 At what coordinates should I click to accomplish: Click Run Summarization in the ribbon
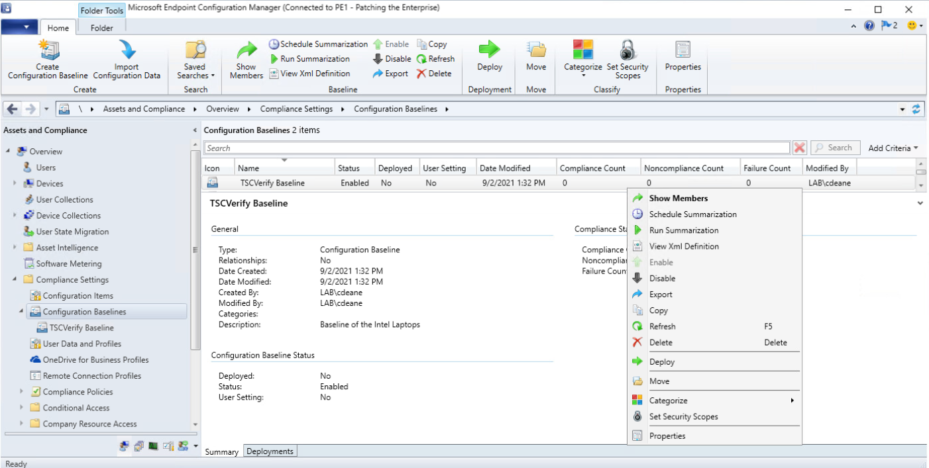309,59
